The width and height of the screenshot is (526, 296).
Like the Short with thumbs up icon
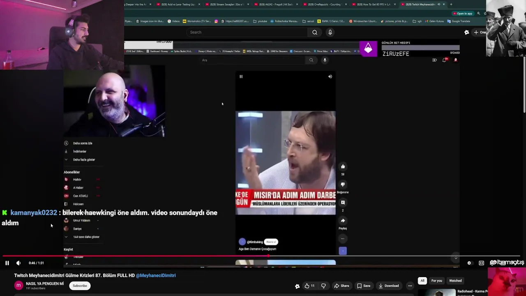click(x=343, y=166)
